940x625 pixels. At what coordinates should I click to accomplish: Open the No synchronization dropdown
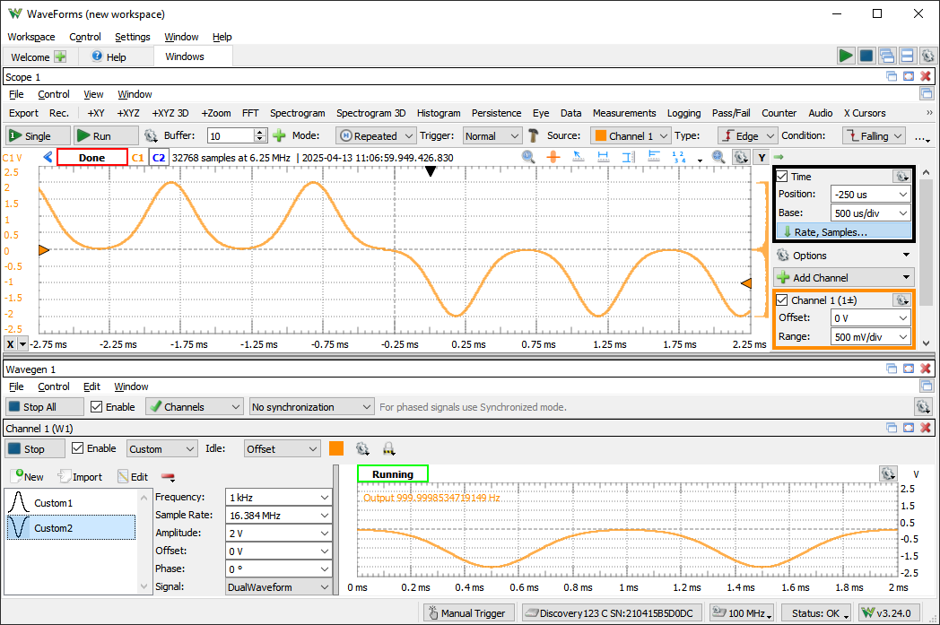(311, 407)
